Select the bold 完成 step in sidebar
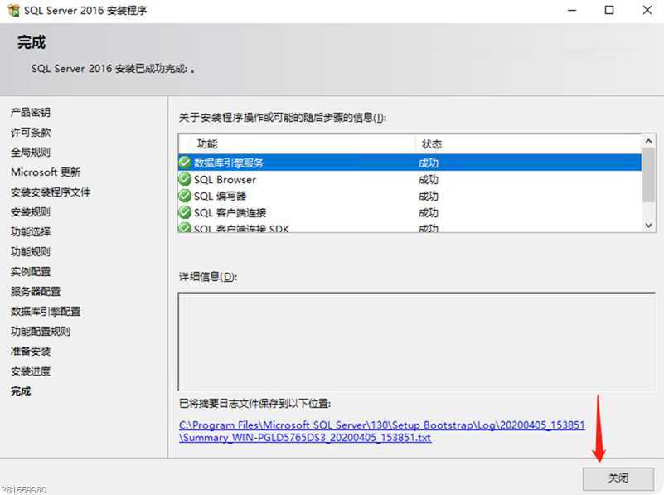 pos(21,391)
